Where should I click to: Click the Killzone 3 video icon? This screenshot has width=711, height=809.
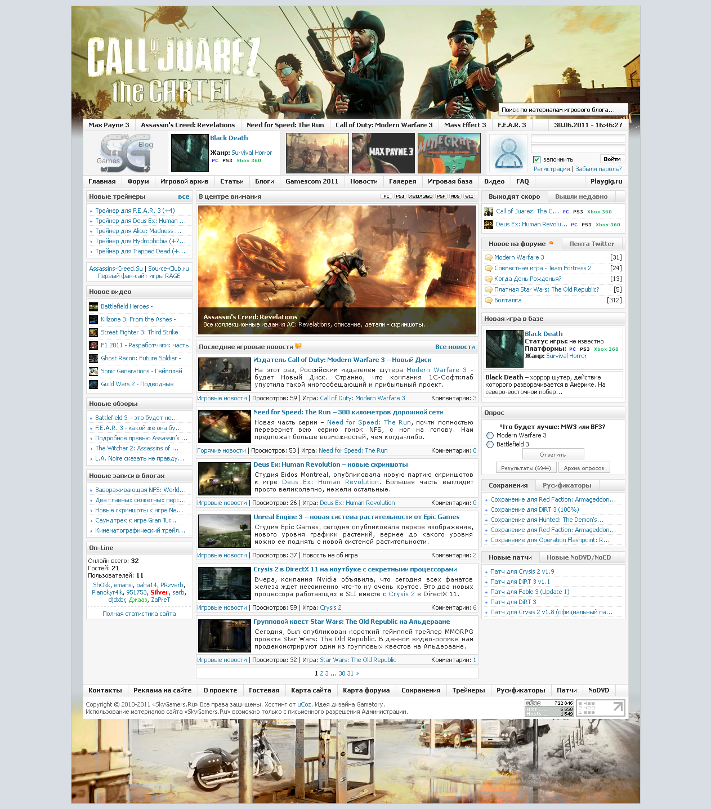[x=93, y=320]
